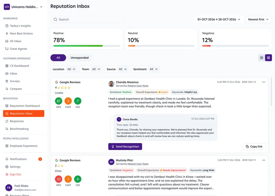Click the NPS 87 score circle
The height and width of the screenshot is (196, 275).
[x=59, y=101]
